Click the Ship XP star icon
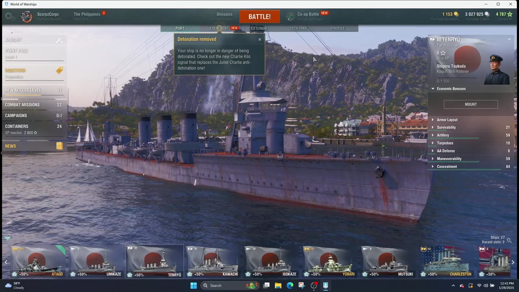This screenshot has height=292, width=519. pos(443,53)
